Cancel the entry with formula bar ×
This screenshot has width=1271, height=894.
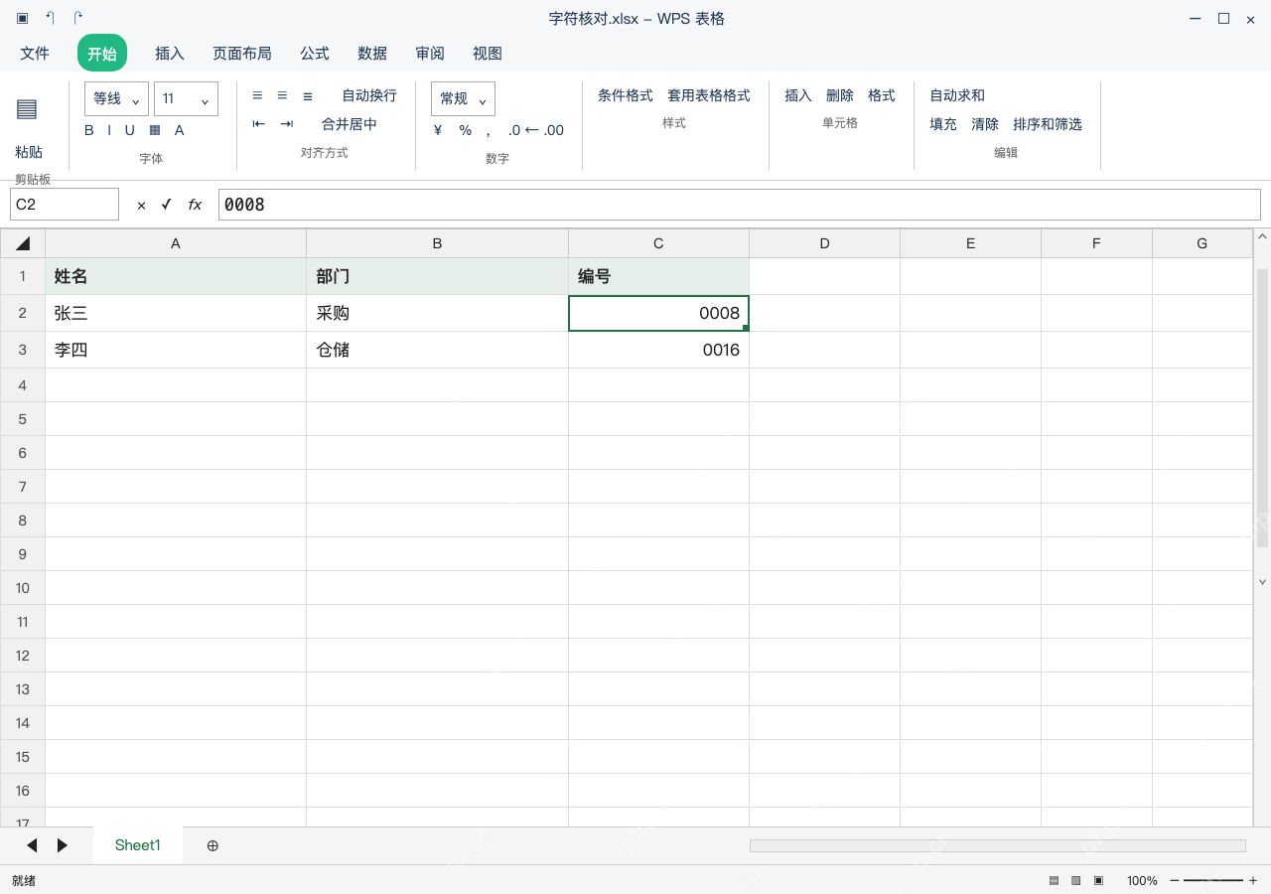pos(141,205)
